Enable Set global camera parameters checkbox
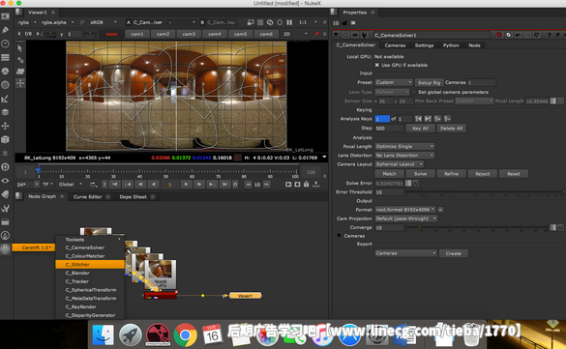 [x=414, y=92]
